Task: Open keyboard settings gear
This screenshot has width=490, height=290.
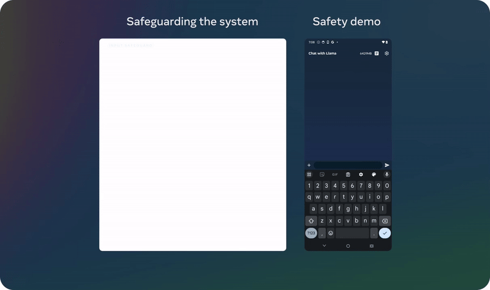Action: (x=361, y=175)
